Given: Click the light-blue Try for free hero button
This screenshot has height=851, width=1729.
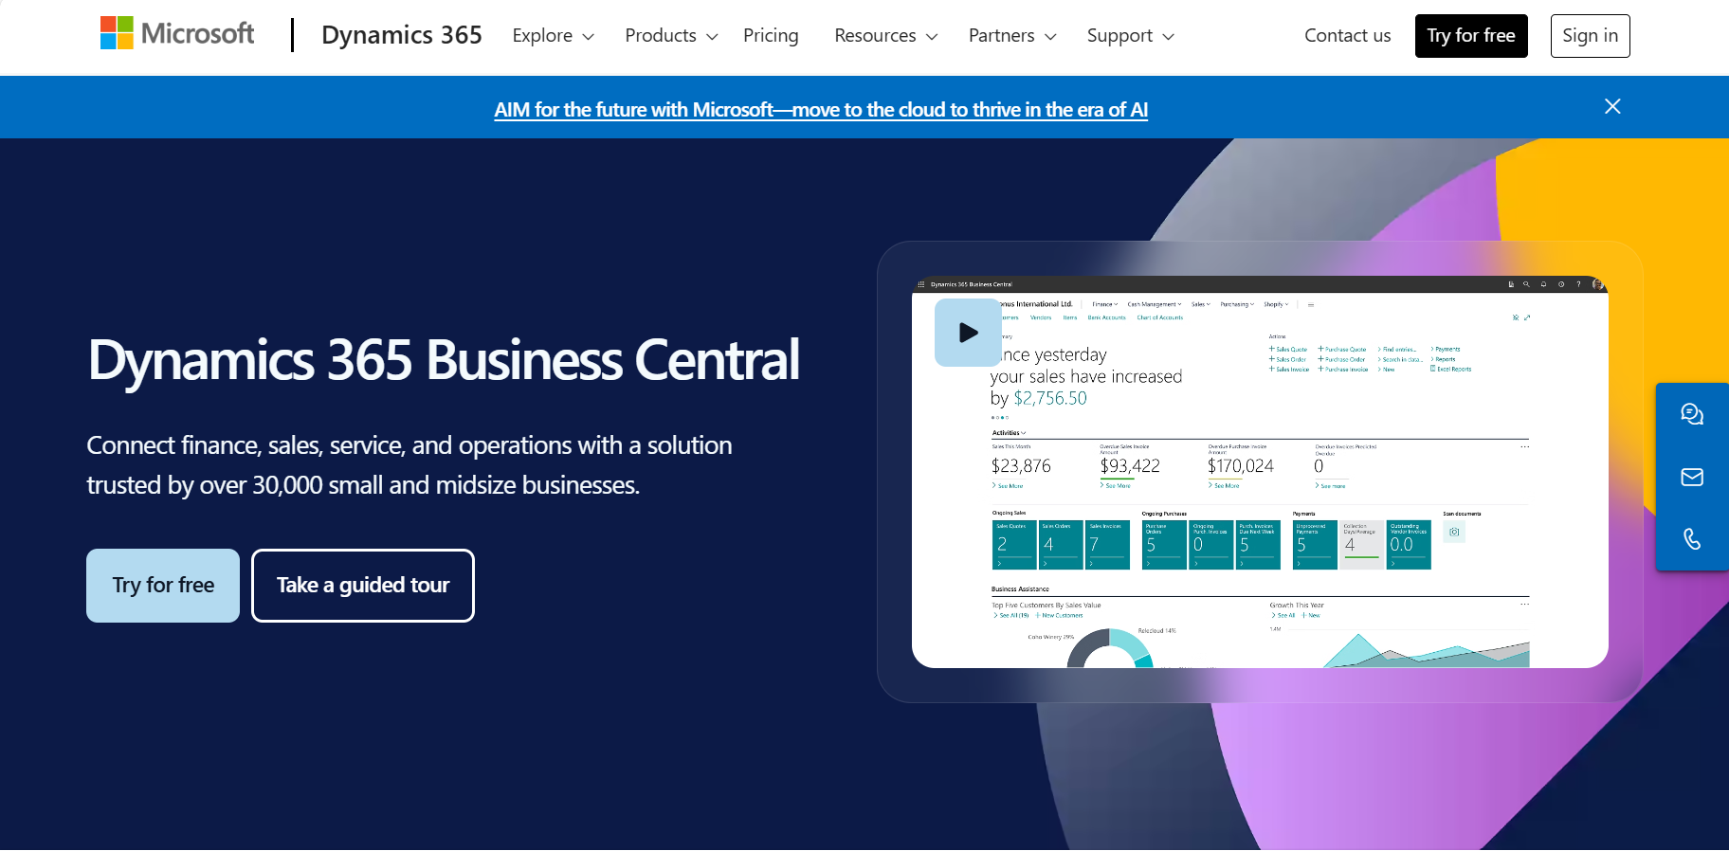Looking at the screenshot, I should [163, 586].
